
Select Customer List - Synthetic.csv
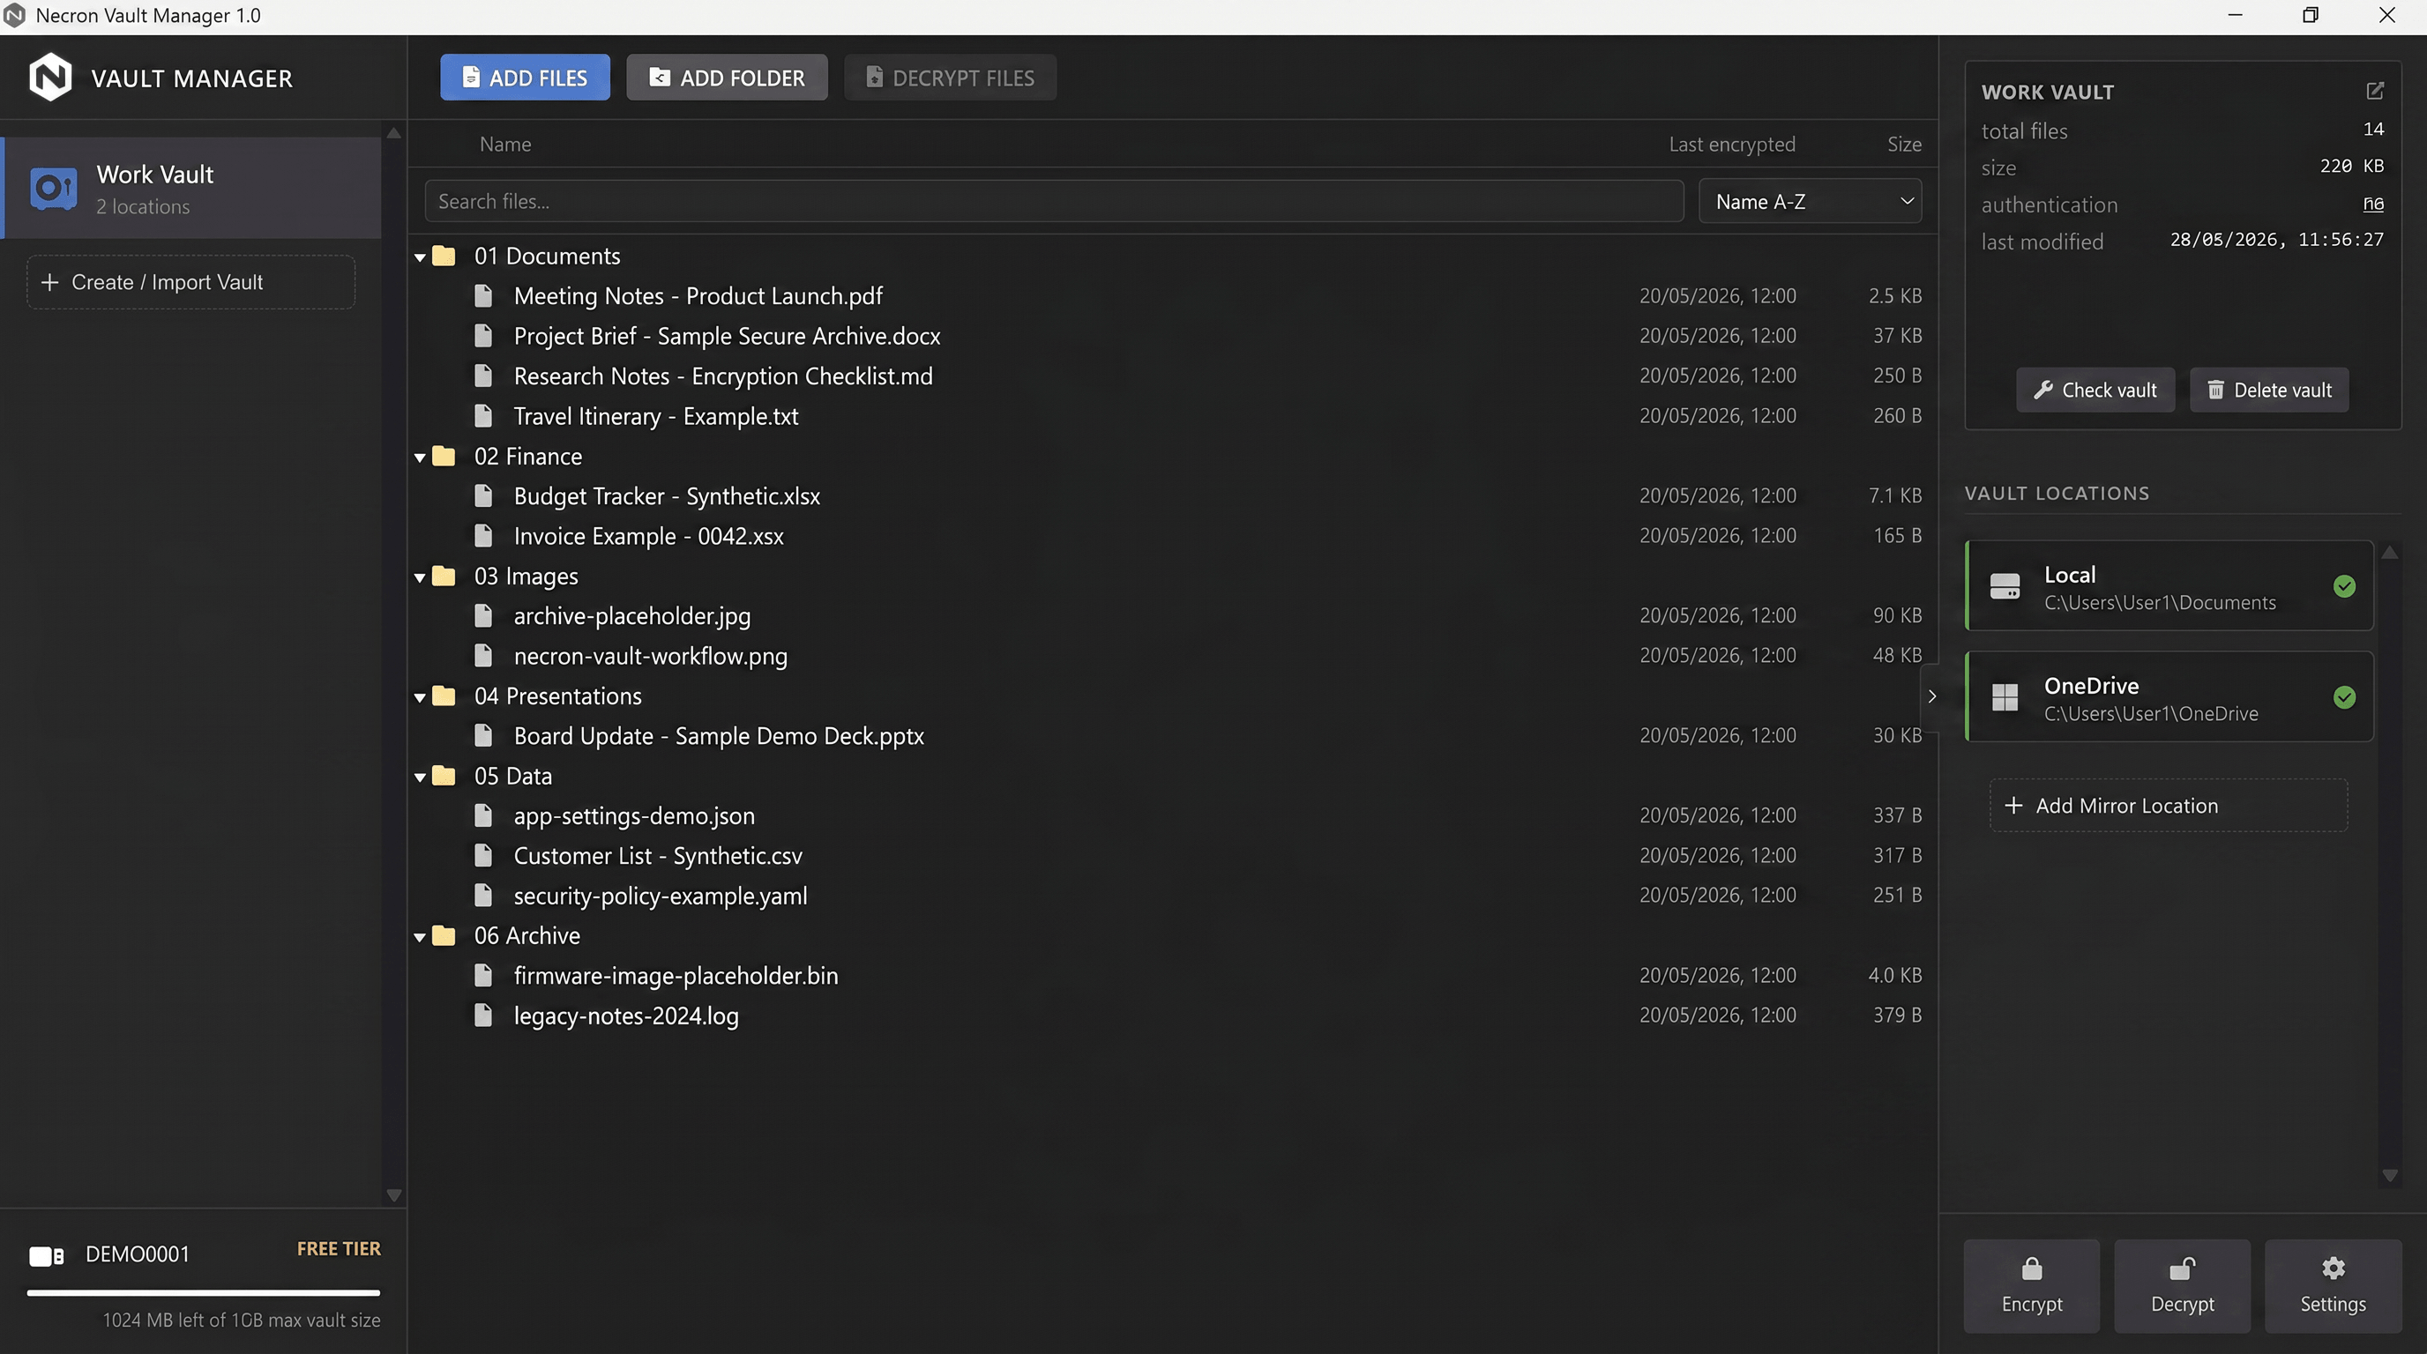(x=1173, y=855)
